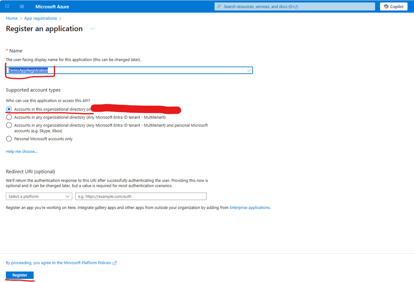Viewport: 414px width, 282px height.
Task: Open the Enterprise applications link
Action: [249, 208]
